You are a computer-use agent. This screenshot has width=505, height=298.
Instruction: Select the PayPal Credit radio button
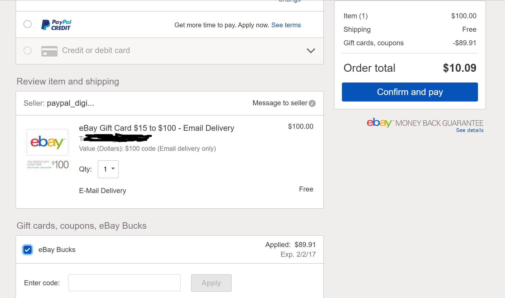point(28,24)
